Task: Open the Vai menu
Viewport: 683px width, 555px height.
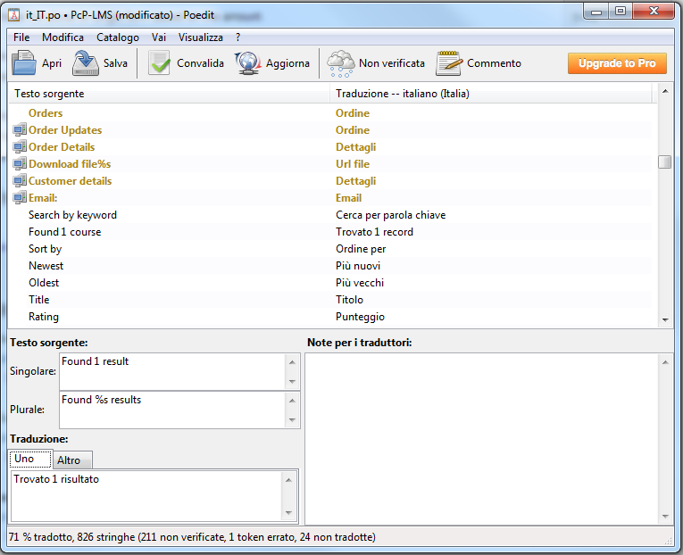Action: (159, 37)
